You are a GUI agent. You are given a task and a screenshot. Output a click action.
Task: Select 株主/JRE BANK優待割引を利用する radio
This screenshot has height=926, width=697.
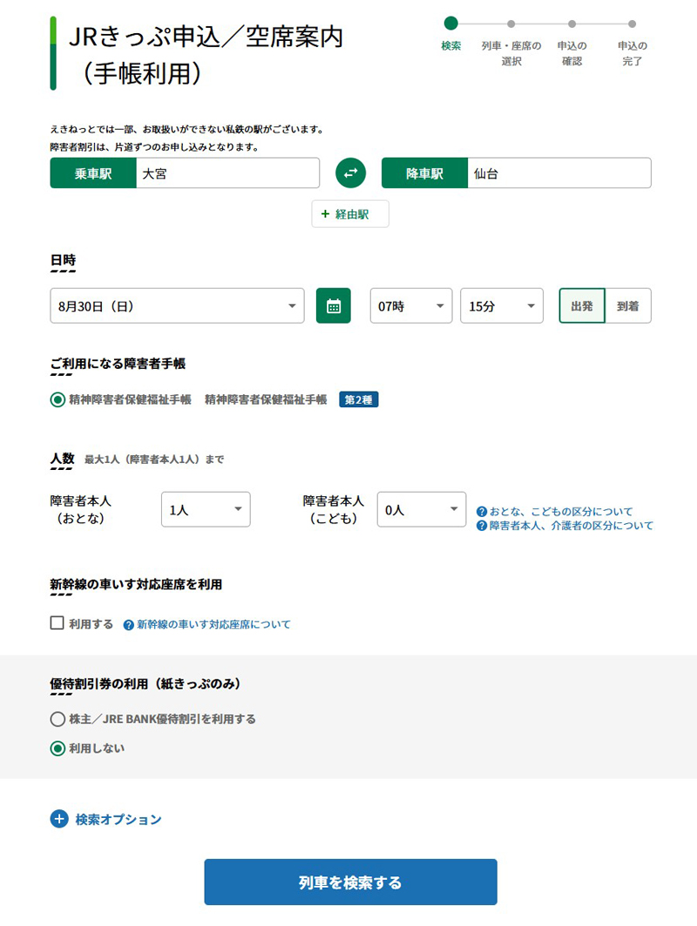tap(58, 718)
